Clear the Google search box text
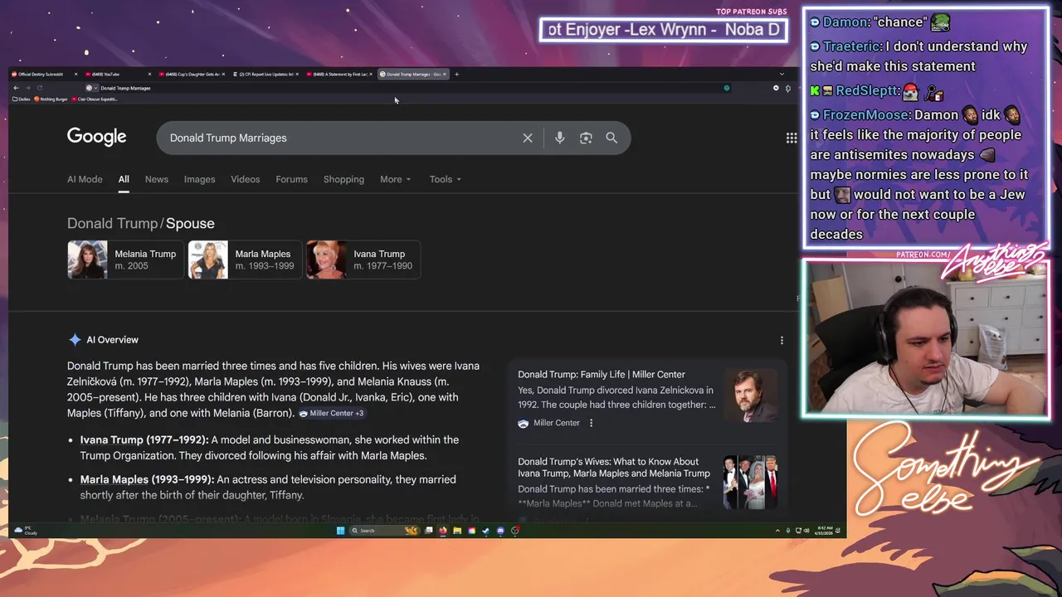 tap(528, 138)
